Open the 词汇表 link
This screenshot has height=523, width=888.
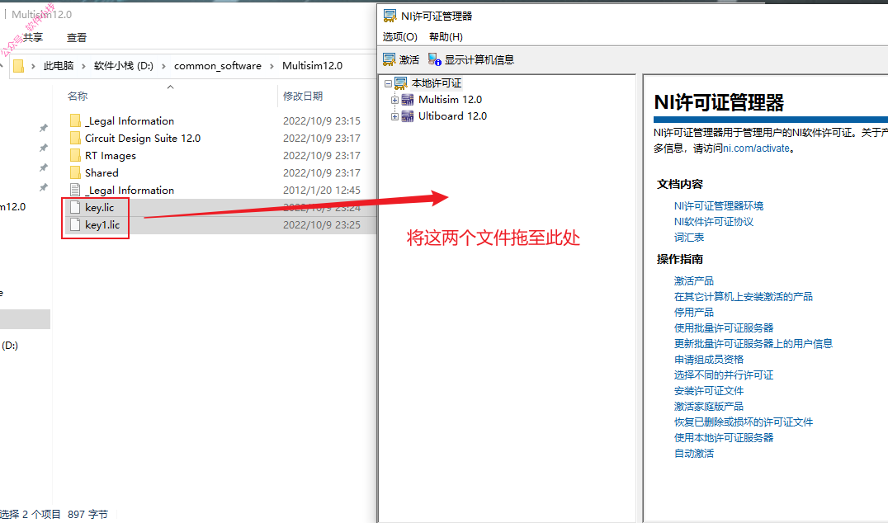click(x=689, y=237)
